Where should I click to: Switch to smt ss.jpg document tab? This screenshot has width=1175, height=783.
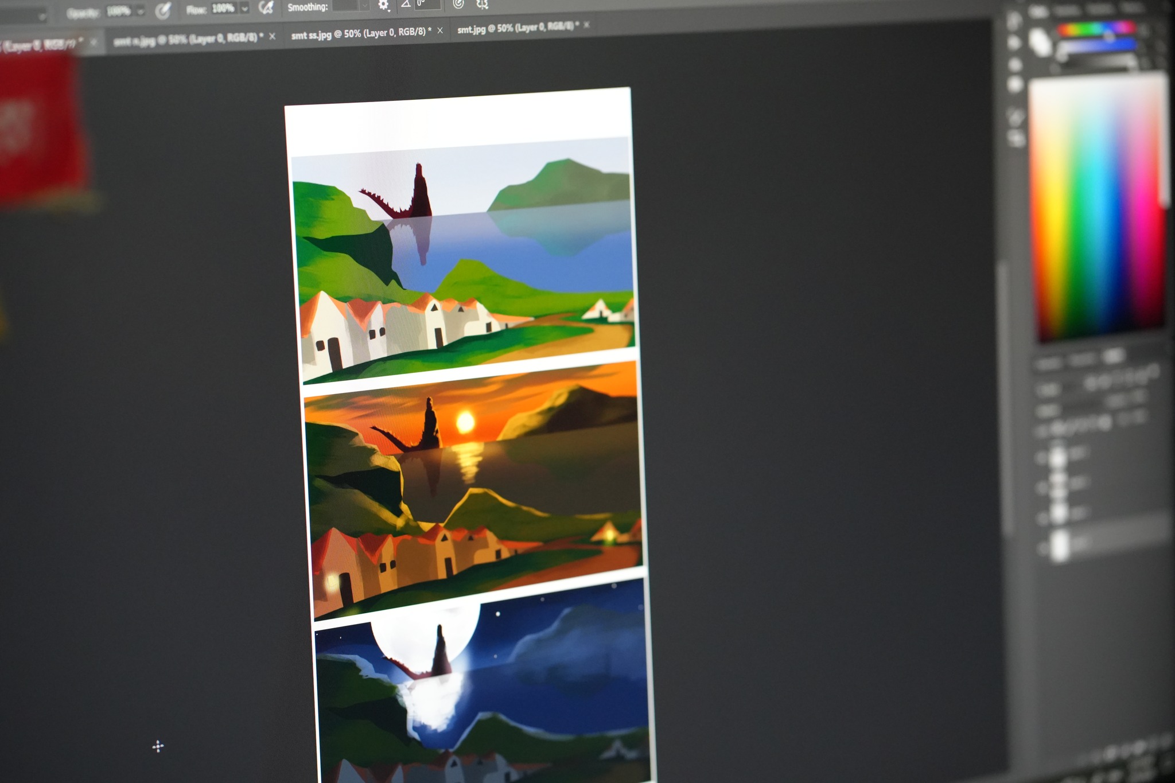click(361, 33)
